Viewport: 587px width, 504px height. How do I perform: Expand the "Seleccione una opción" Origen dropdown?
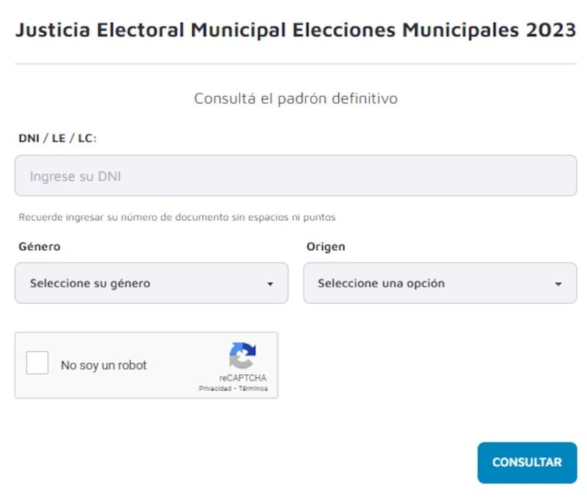click(440, 283)
